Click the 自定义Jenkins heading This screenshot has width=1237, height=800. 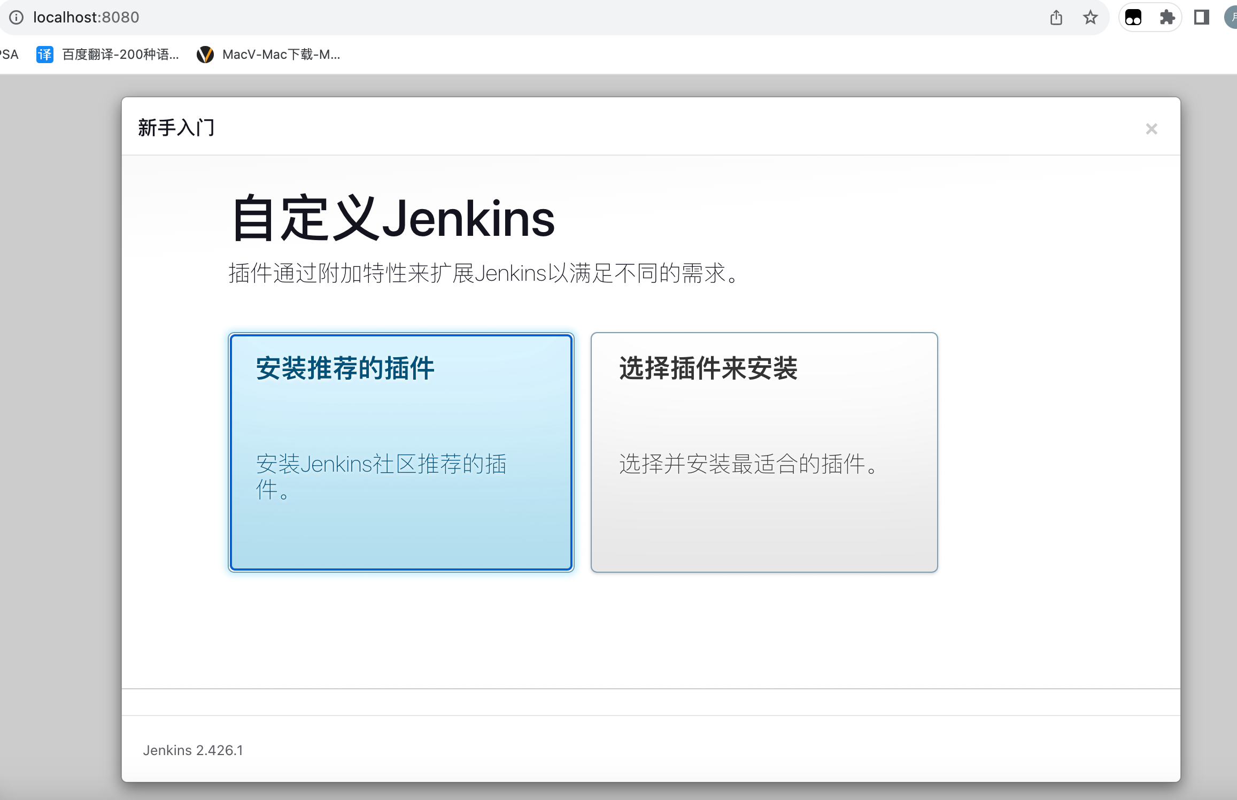(393, 219)
